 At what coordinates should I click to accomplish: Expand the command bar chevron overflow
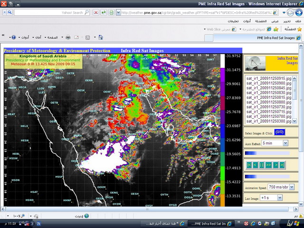coord(3,35)
